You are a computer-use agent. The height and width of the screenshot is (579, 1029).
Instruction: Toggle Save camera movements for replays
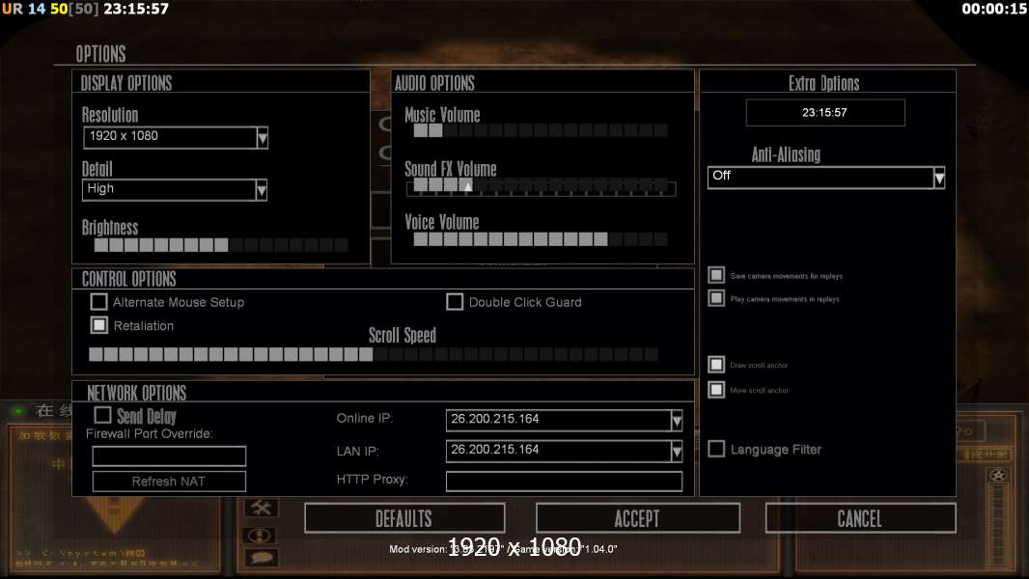716,275
